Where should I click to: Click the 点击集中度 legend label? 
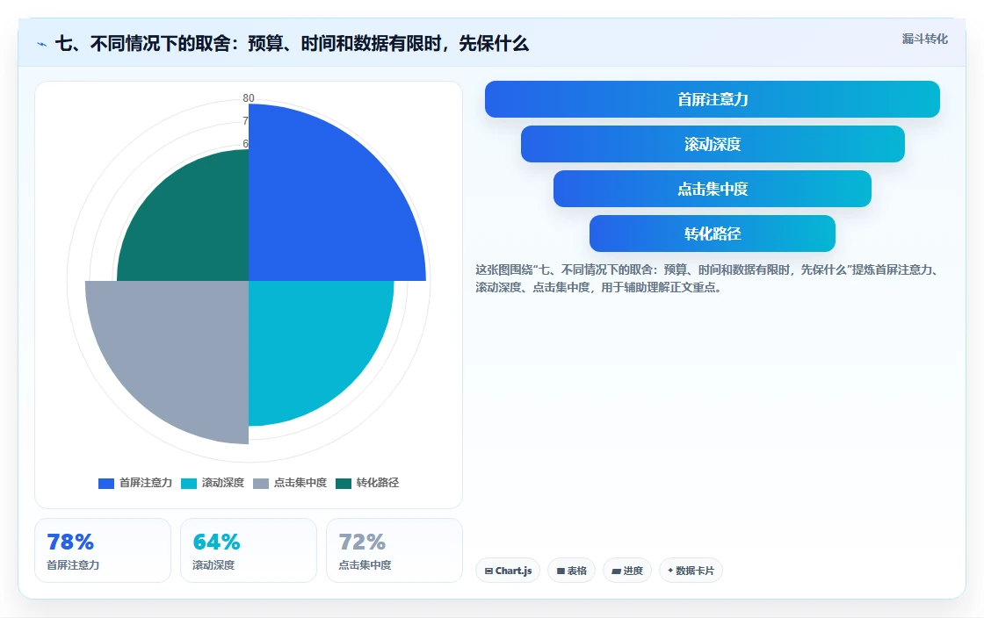(x=300, y=483)
